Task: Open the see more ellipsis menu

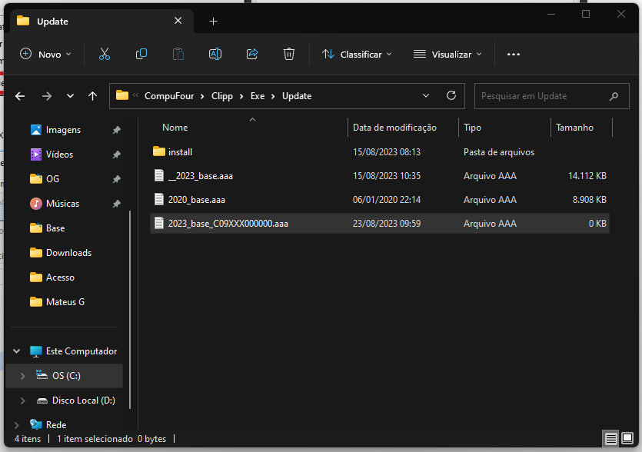Action: (514, 54)
